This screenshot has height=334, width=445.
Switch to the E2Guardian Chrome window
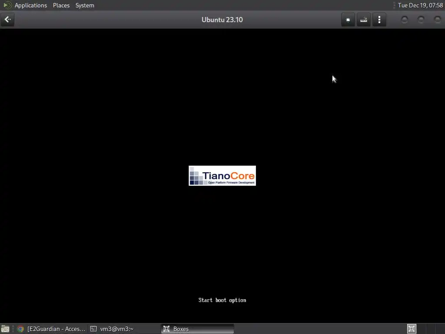51,329
